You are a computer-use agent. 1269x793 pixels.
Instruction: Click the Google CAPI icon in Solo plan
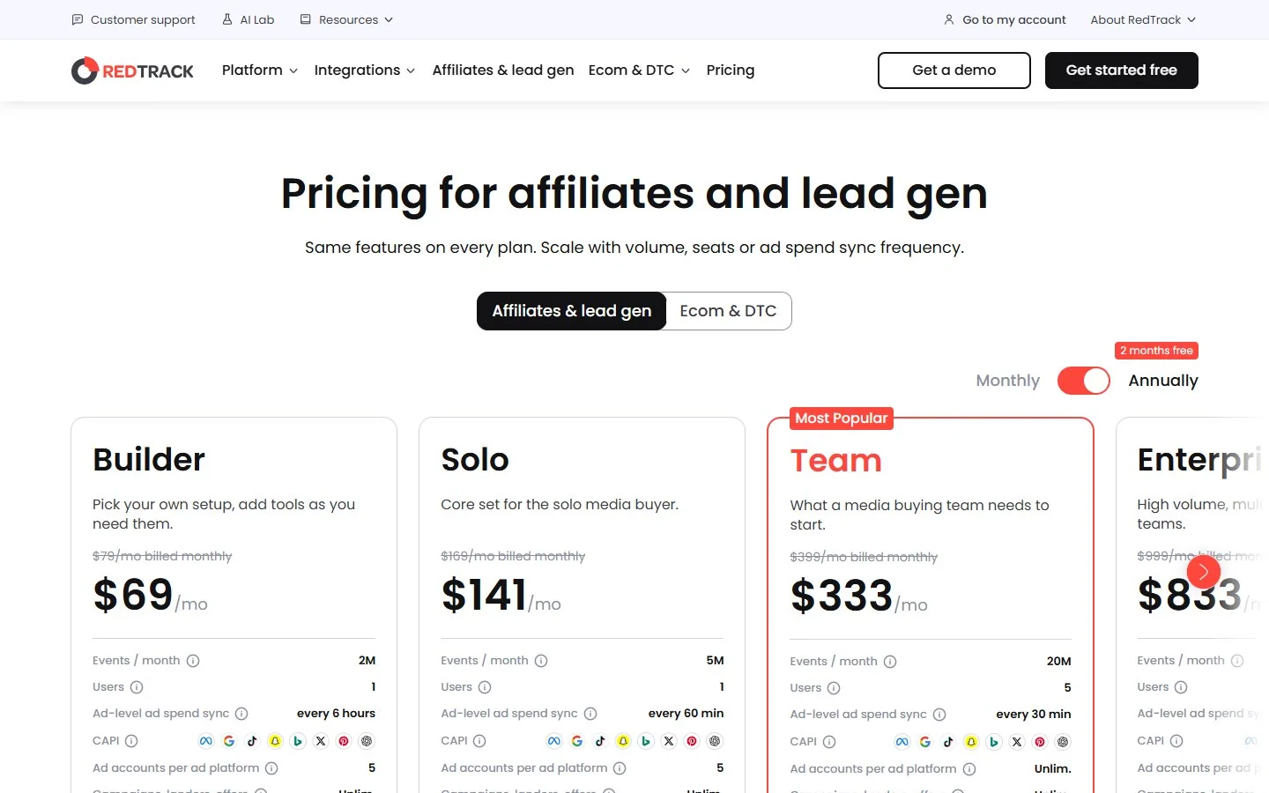tap(577, 741)
